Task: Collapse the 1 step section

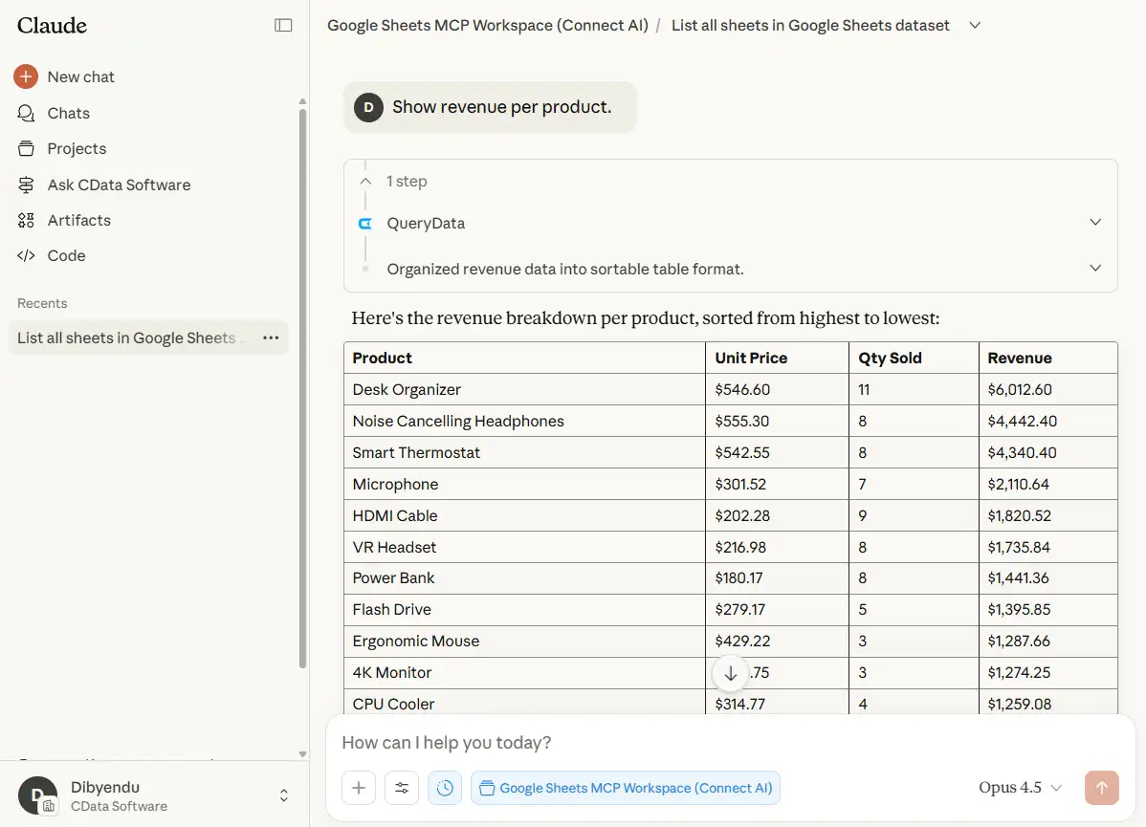Action: 365,182
